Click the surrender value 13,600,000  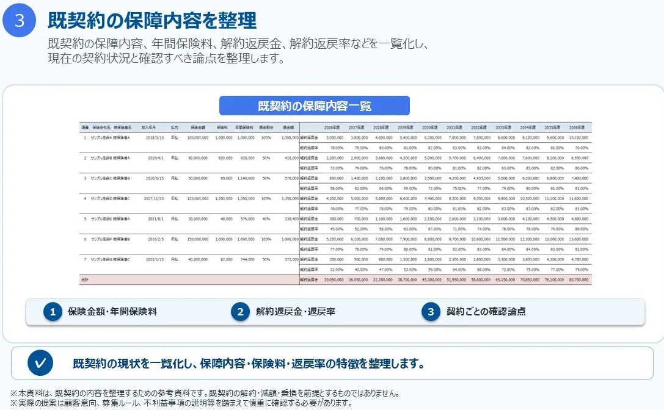coord(578,239)
